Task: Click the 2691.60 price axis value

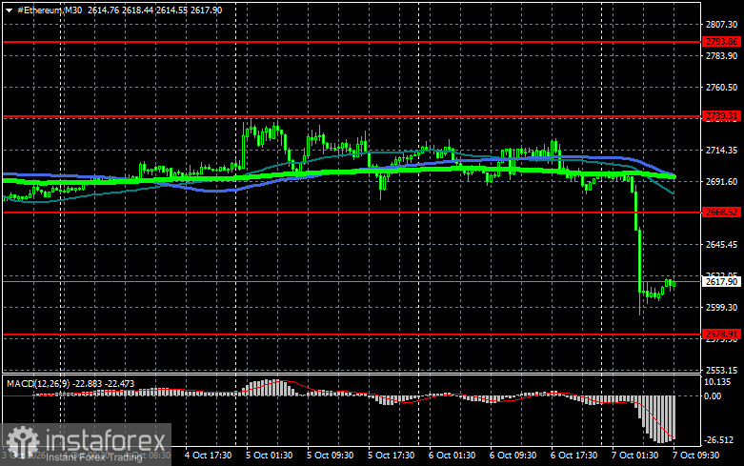Action: click(722, 182)
